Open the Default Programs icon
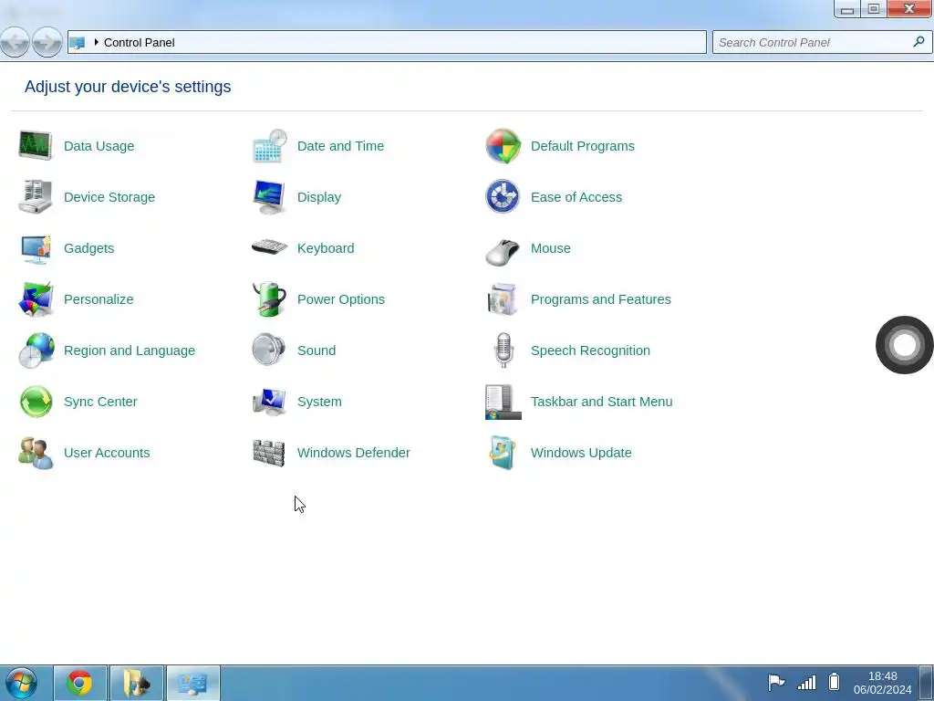Screen dimensions: 934x701 [503, 145]
